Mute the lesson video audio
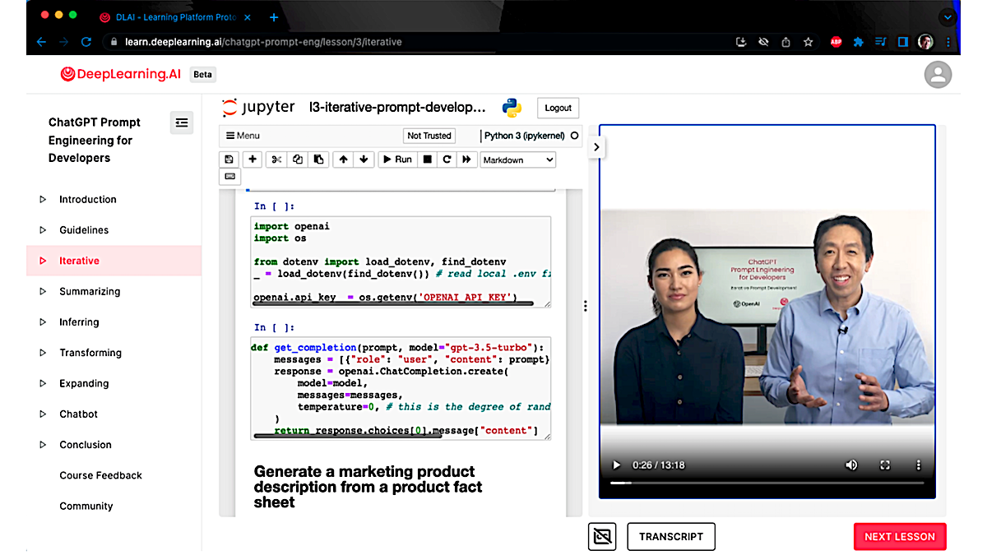The width and height of the screenshot is (987, 555). pyautogui.click(x=851, y=465)
